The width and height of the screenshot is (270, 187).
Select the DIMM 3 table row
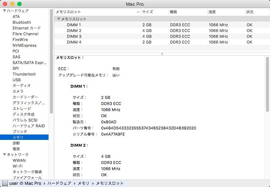coord(162,36)
